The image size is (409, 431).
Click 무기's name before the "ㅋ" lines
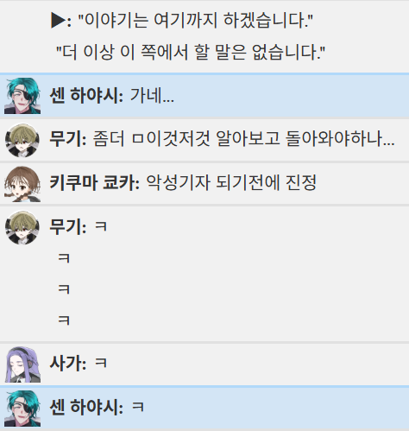point(68,226)
